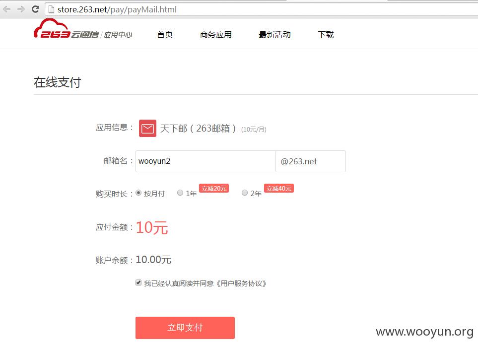
Task: Click the 立减20元 discount badge
Action: (x=214, y=189)
